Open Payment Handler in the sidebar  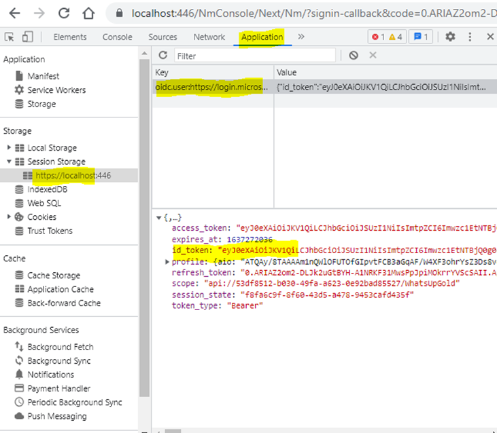point(59,388)
